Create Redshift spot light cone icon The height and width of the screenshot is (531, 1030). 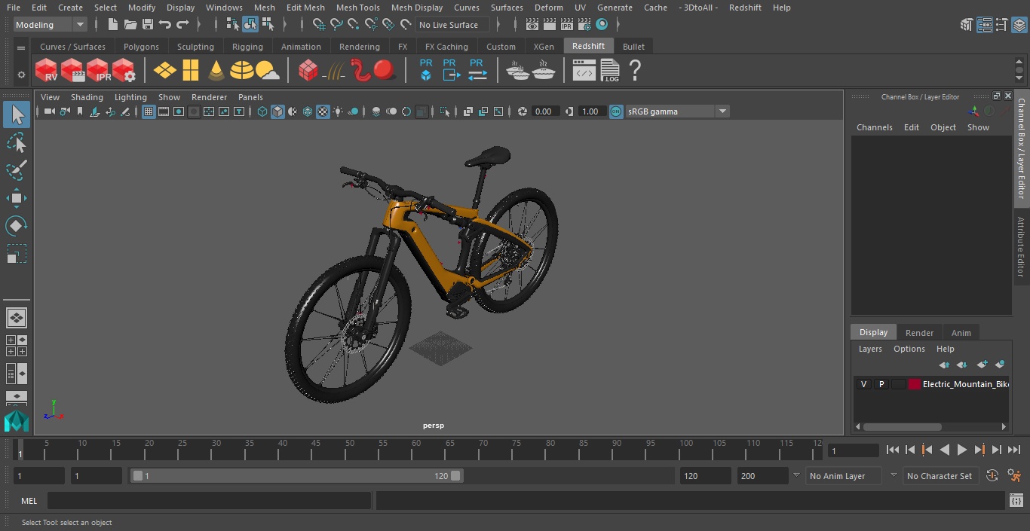pyautogui.click(x=216, y=70)
